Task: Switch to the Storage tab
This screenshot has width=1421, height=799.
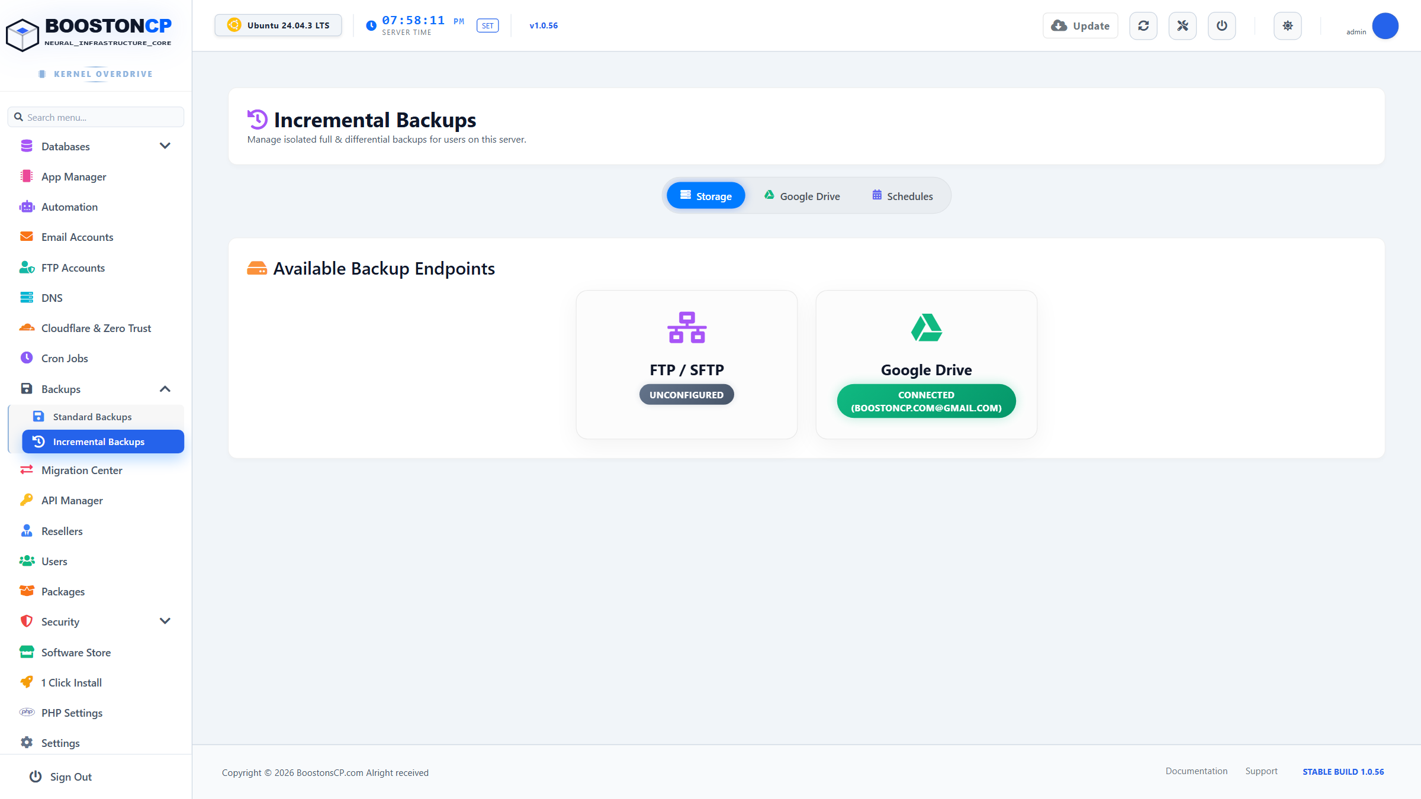Action: tap(706, 196)
